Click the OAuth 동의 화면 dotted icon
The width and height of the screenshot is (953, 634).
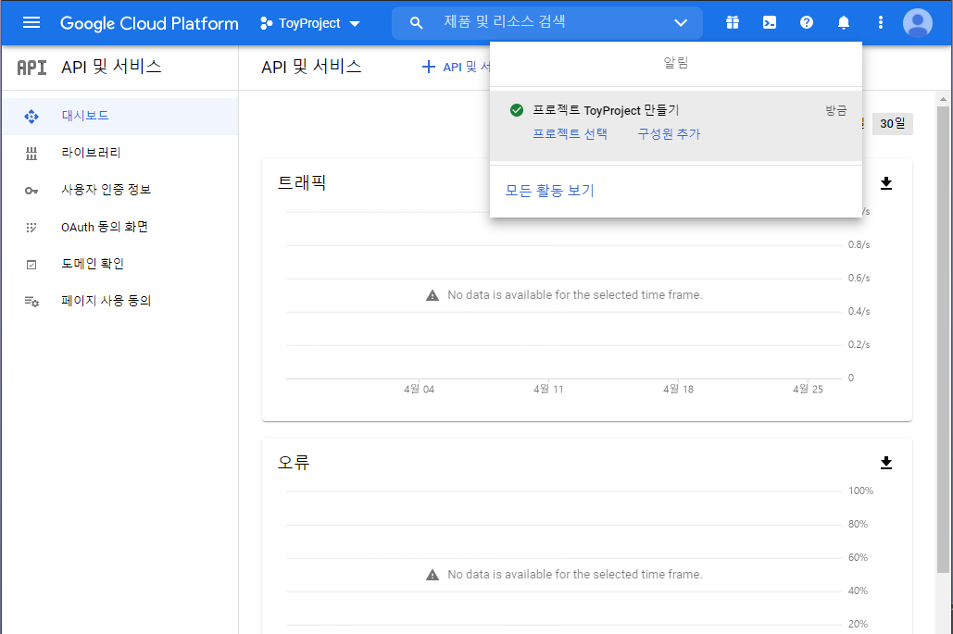point(31,228)
